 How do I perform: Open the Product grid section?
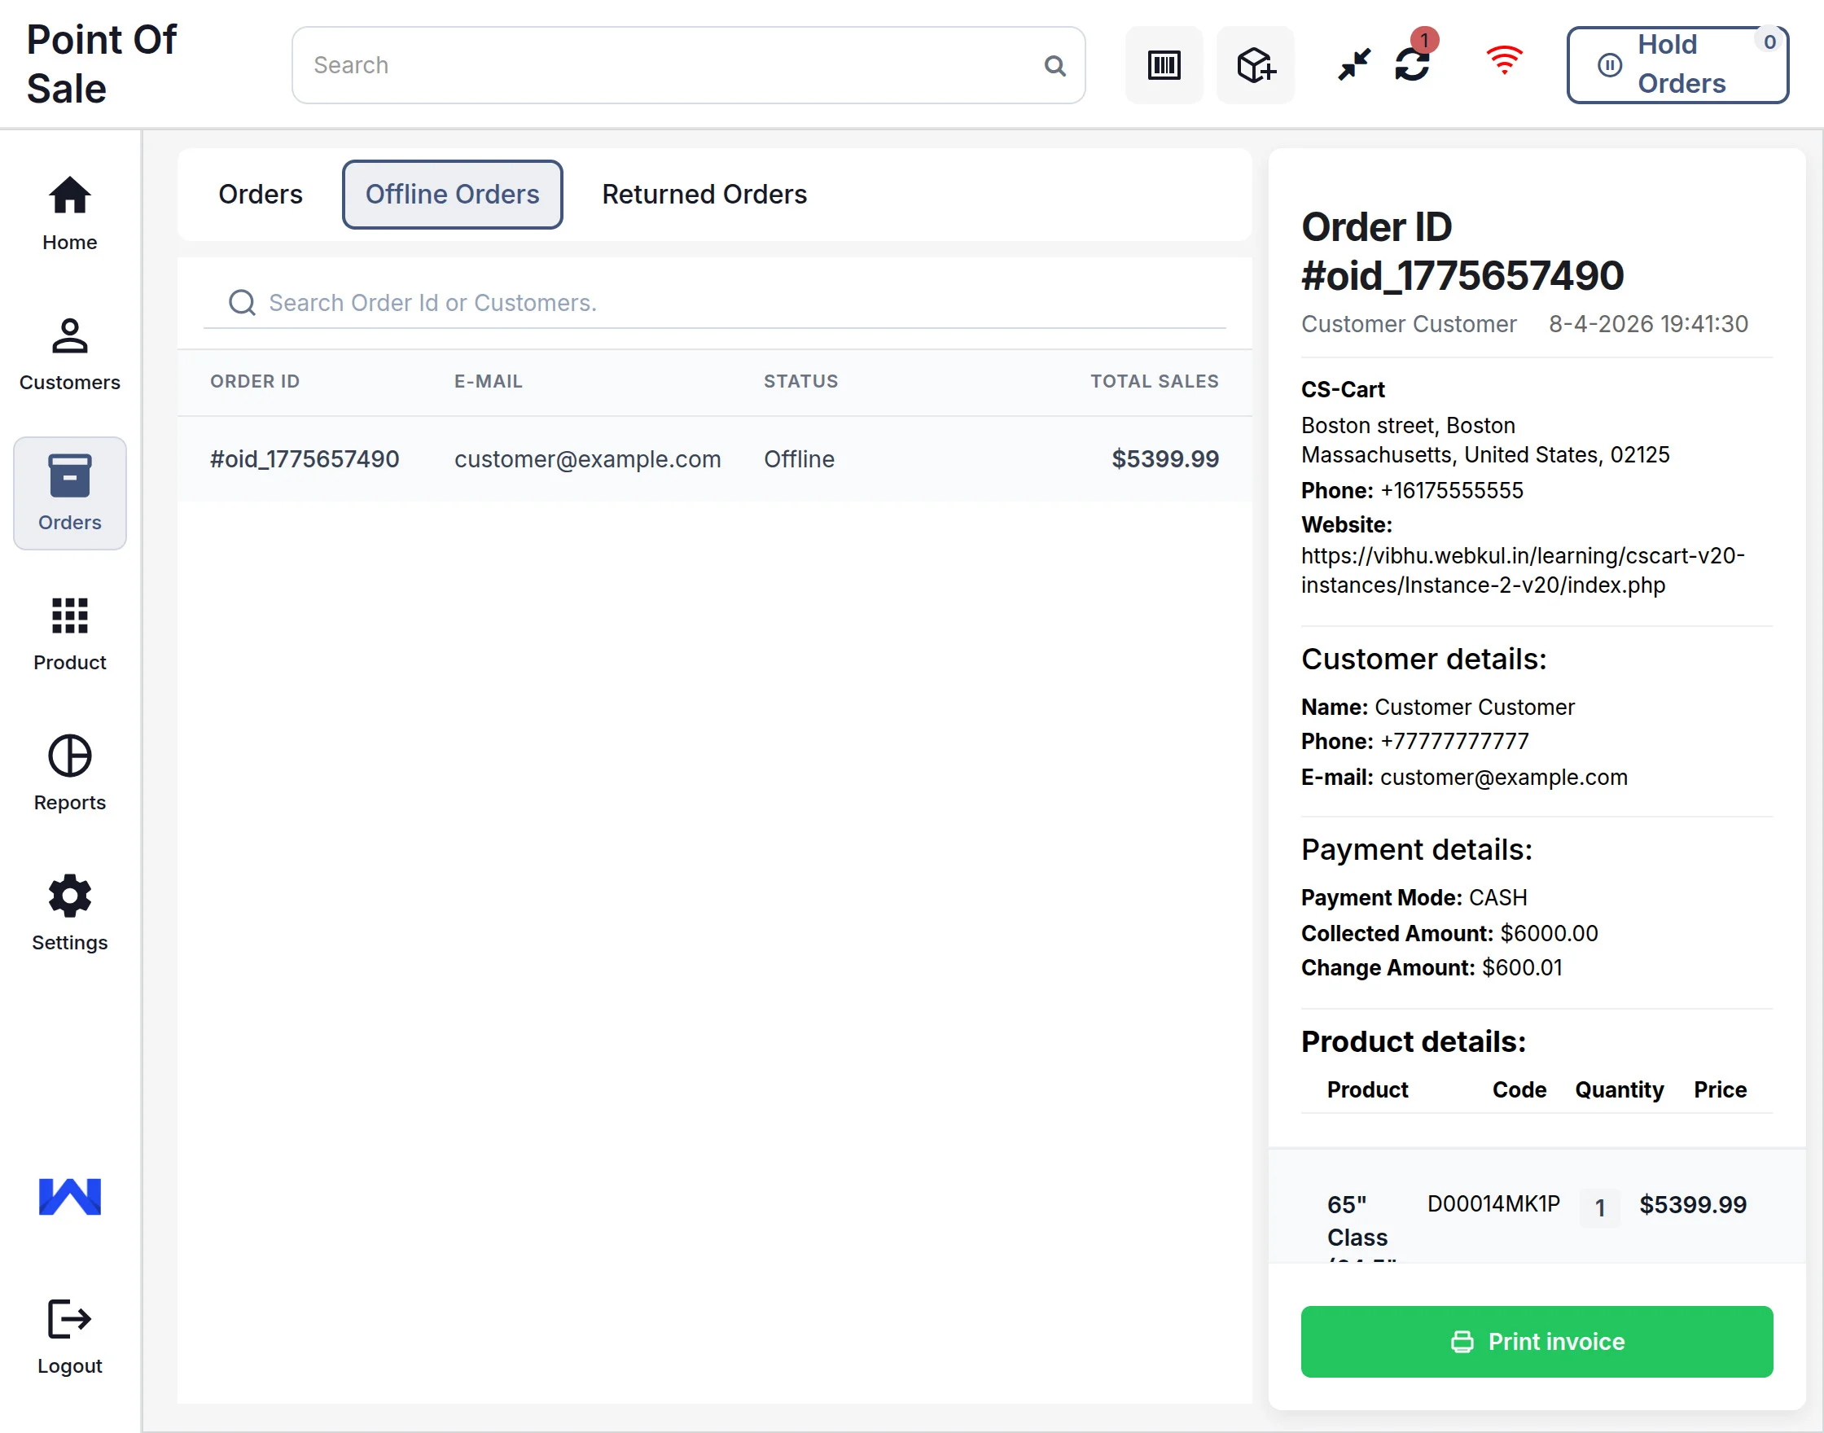[x=70, y=633]
